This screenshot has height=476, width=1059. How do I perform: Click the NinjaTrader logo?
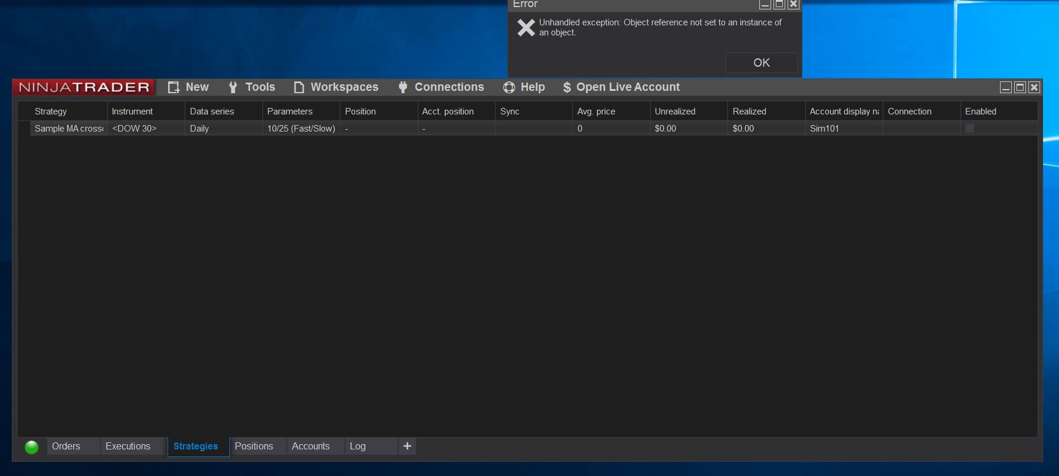[84, 87]
